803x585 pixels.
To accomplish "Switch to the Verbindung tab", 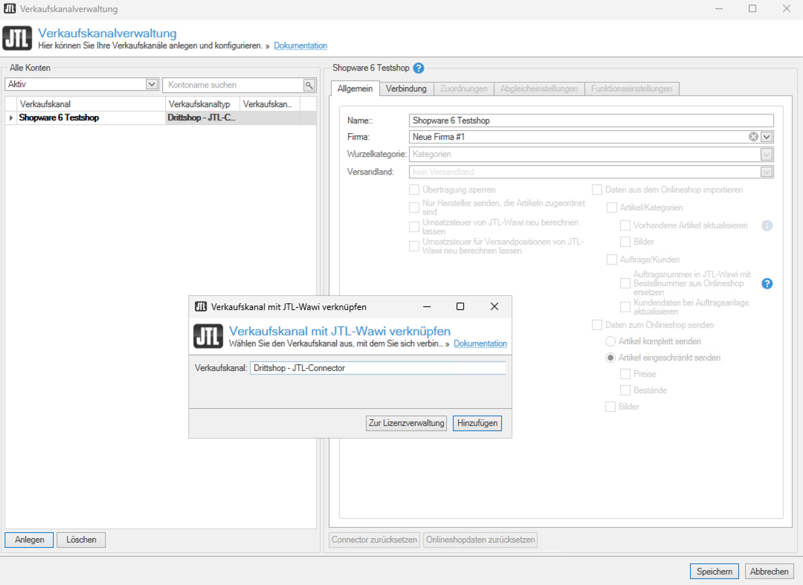I will tap(406, 88).
